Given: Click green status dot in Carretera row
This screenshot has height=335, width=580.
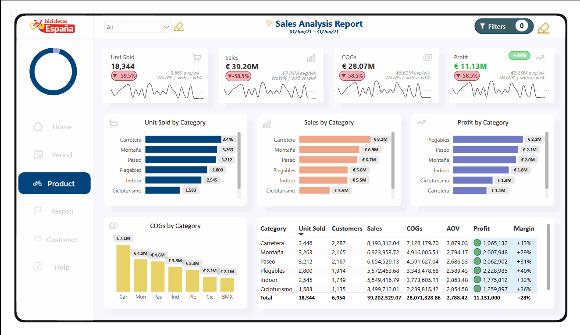Looking at the screenshot, I should 477,243.
